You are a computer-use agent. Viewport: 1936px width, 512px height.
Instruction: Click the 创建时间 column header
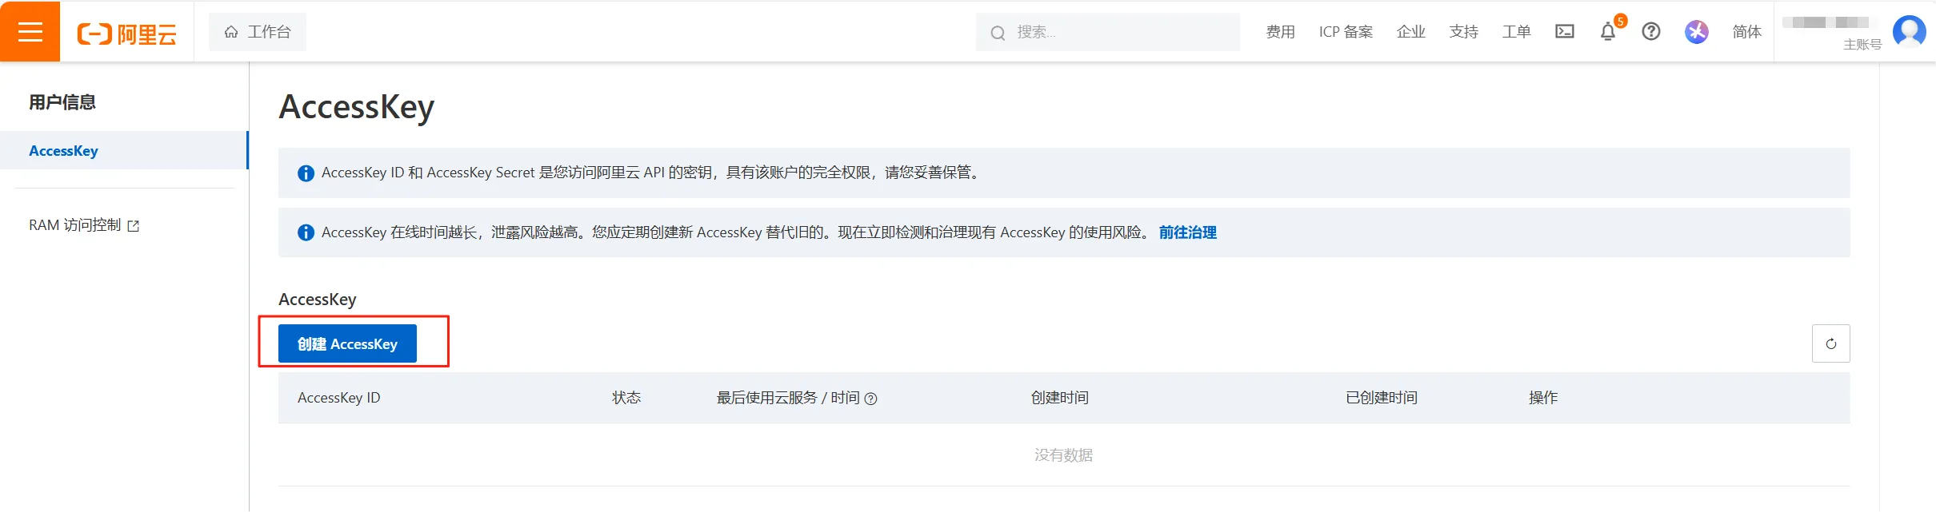[1060, 398]
